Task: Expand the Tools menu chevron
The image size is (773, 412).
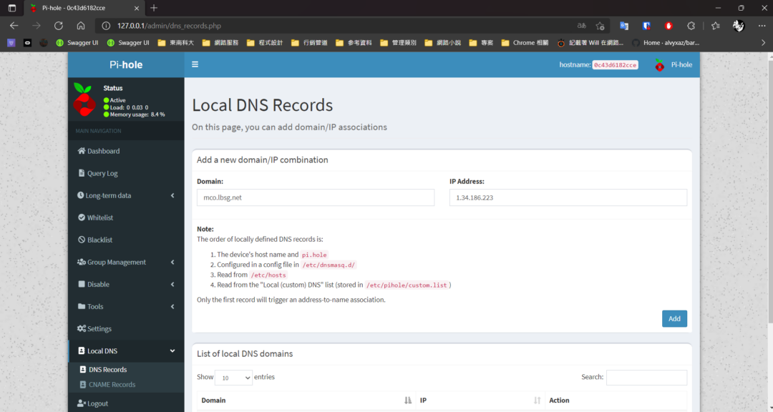Action: click(x=172, y=307)
